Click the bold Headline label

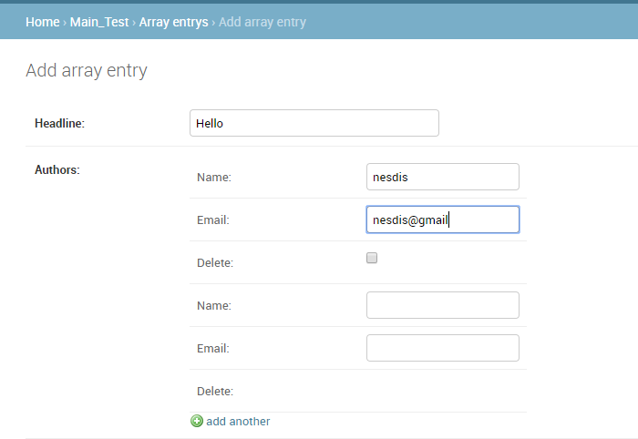tap(59, 123)
